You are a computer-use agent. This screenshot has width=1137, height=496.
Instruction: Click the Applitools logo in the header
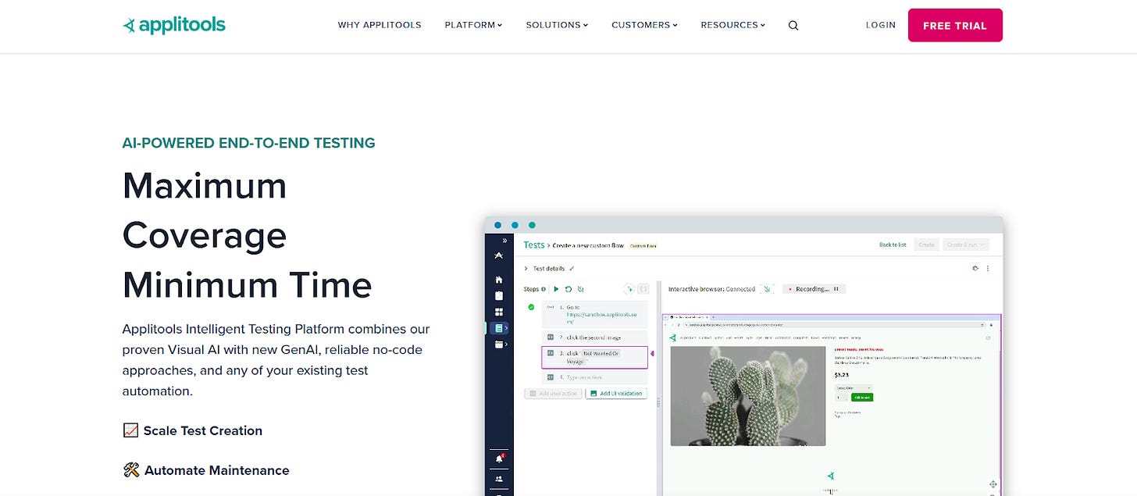click(174, 25)
